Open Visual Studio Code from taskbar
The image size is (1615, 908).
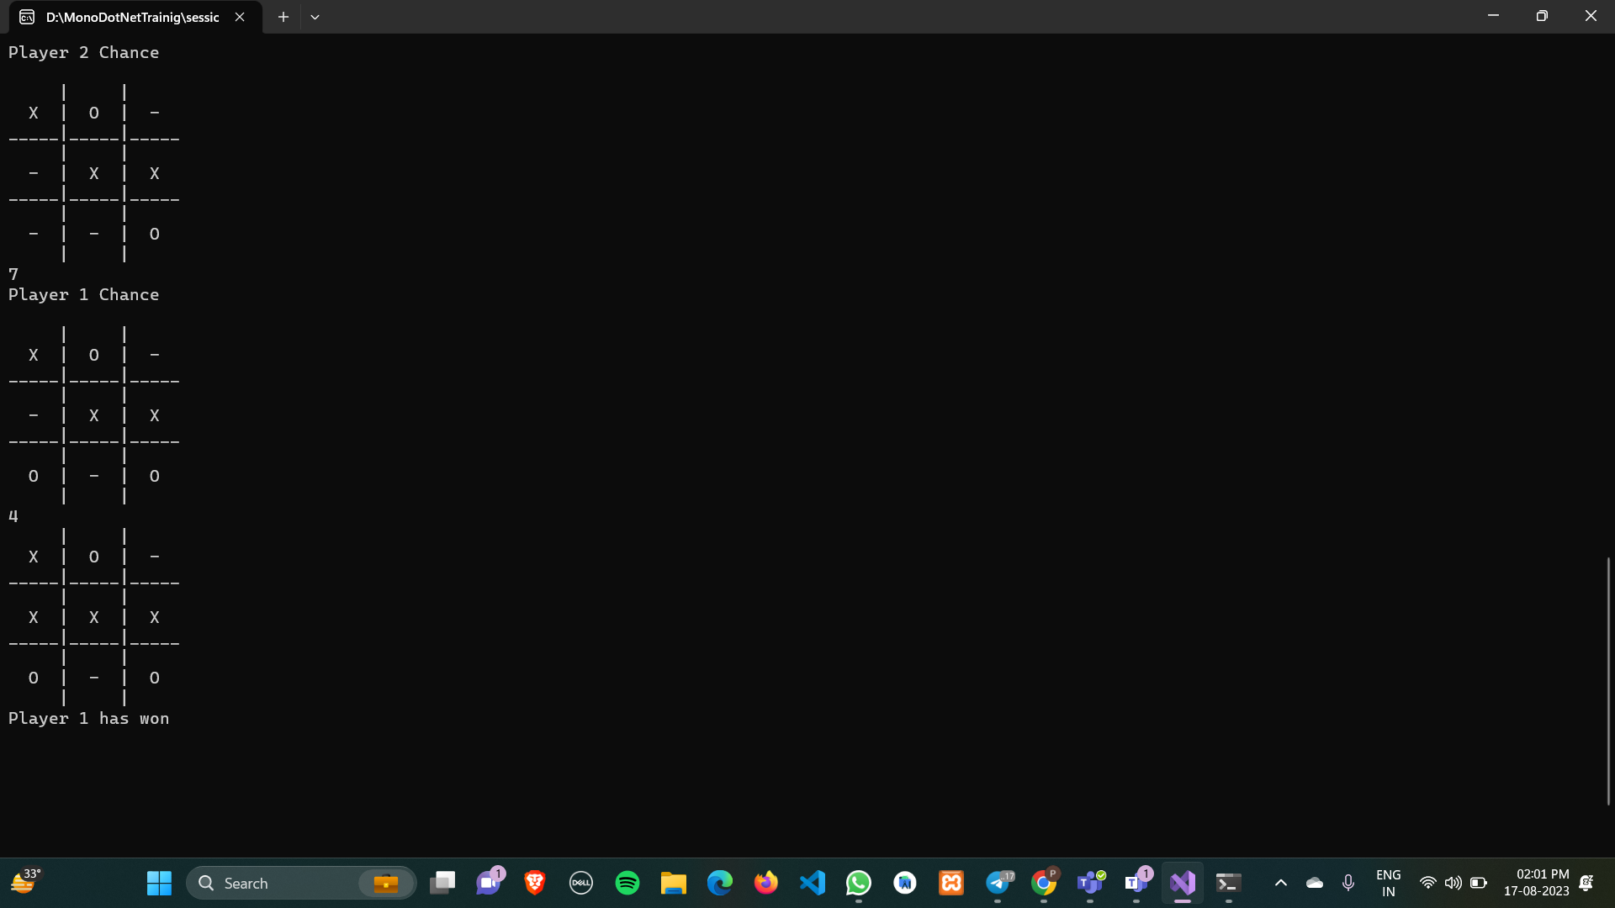tap(813, 883)
